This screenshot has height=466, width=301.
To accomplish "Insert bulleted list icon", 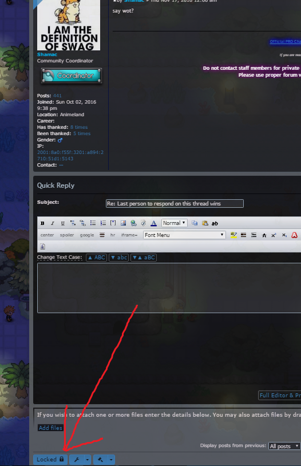I will (93, 223).
